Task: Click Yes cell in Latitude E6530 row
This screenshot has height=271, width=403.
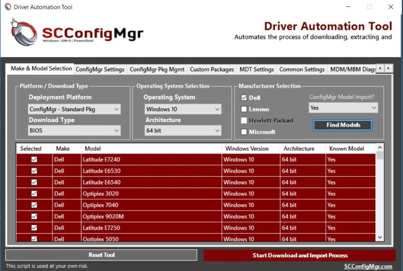Action: click(x=351, y=171)
